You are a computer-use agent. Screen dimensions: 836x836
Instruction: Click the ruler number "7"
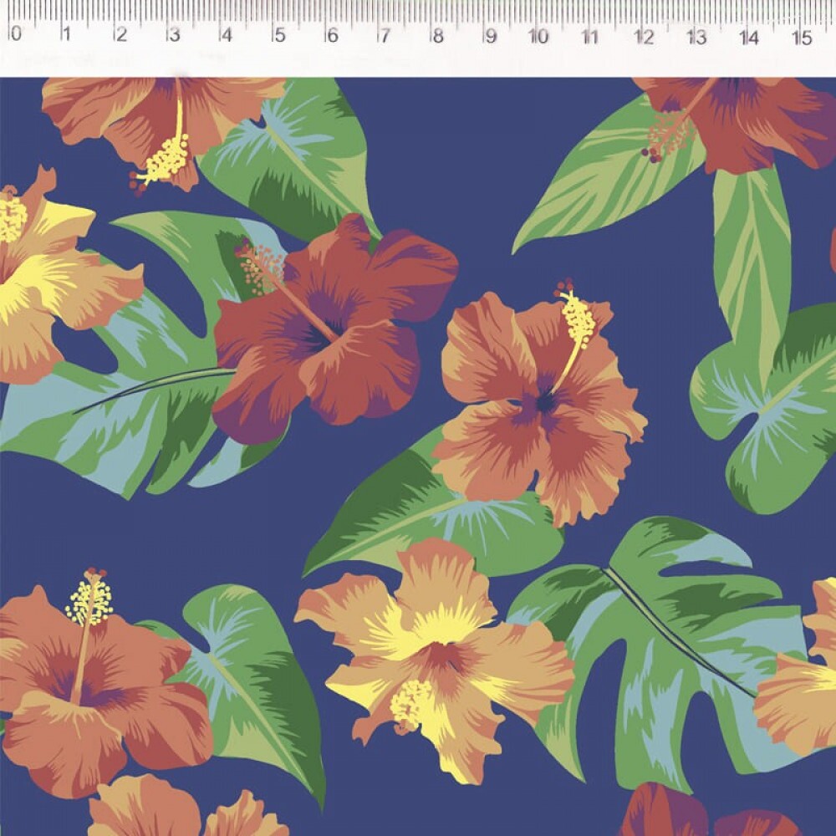coord(385,35)
